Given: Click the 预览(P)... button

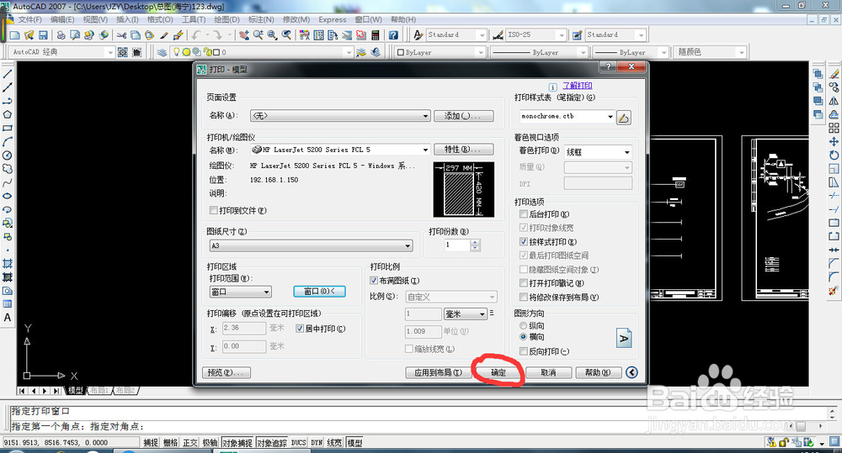Looking at the screenshot, I should tap(226, 372).
